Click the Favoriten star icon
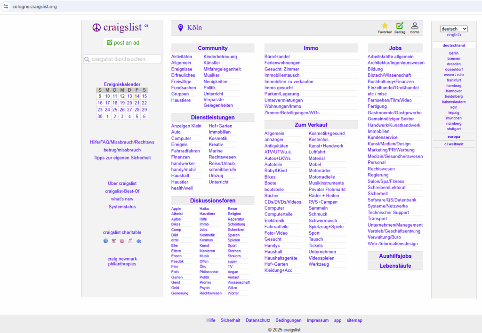Image resolution: width=482 pixels, height=333 pixels. 385,26
